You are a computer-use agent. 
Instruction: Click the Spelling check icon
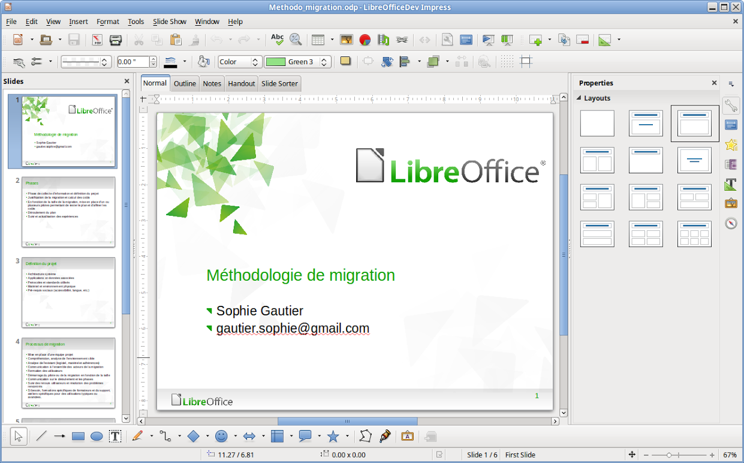coord(277,40)
